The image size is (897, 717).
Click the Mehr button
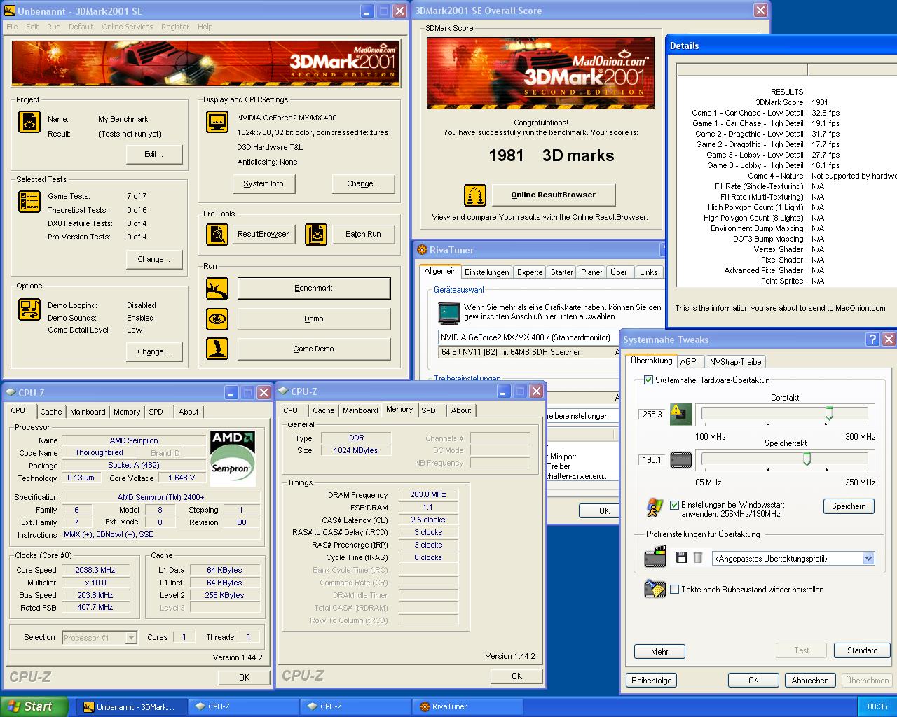pyautogui.click(x=659, y=651)
